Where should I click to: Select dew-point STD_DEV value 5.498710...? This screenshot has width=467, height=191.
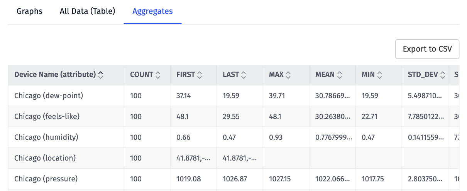click(x=425, y=95)
